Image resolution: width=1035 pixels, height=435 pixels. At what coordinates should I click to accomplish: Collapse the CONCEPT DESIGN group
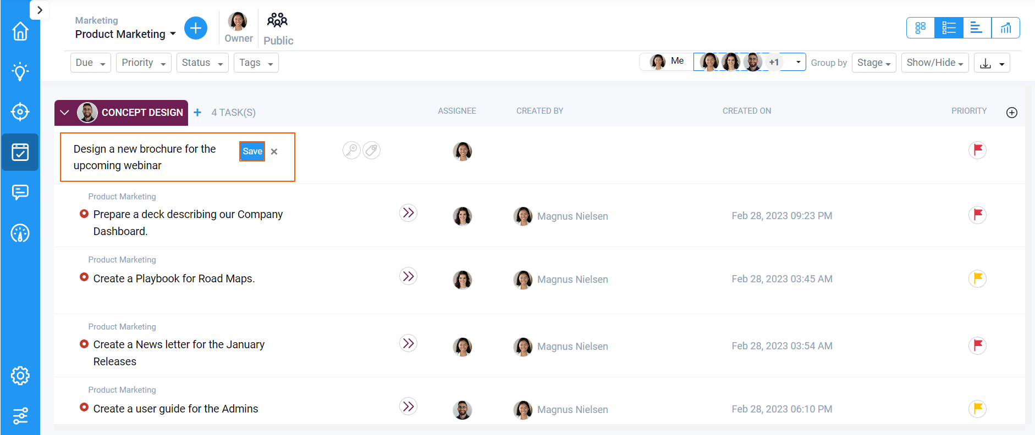pyautogui.click(x=64, y=113)
